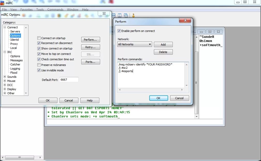Select Catcher in category tree
This screenshot has width=261, height=161.
click(x=15, y=64)
